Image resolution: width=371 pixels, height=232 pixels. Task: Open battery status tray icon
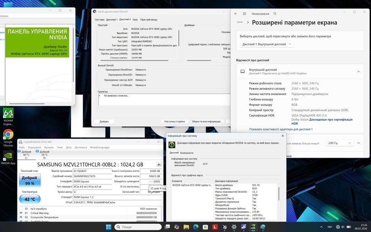[x=348, y=227]
